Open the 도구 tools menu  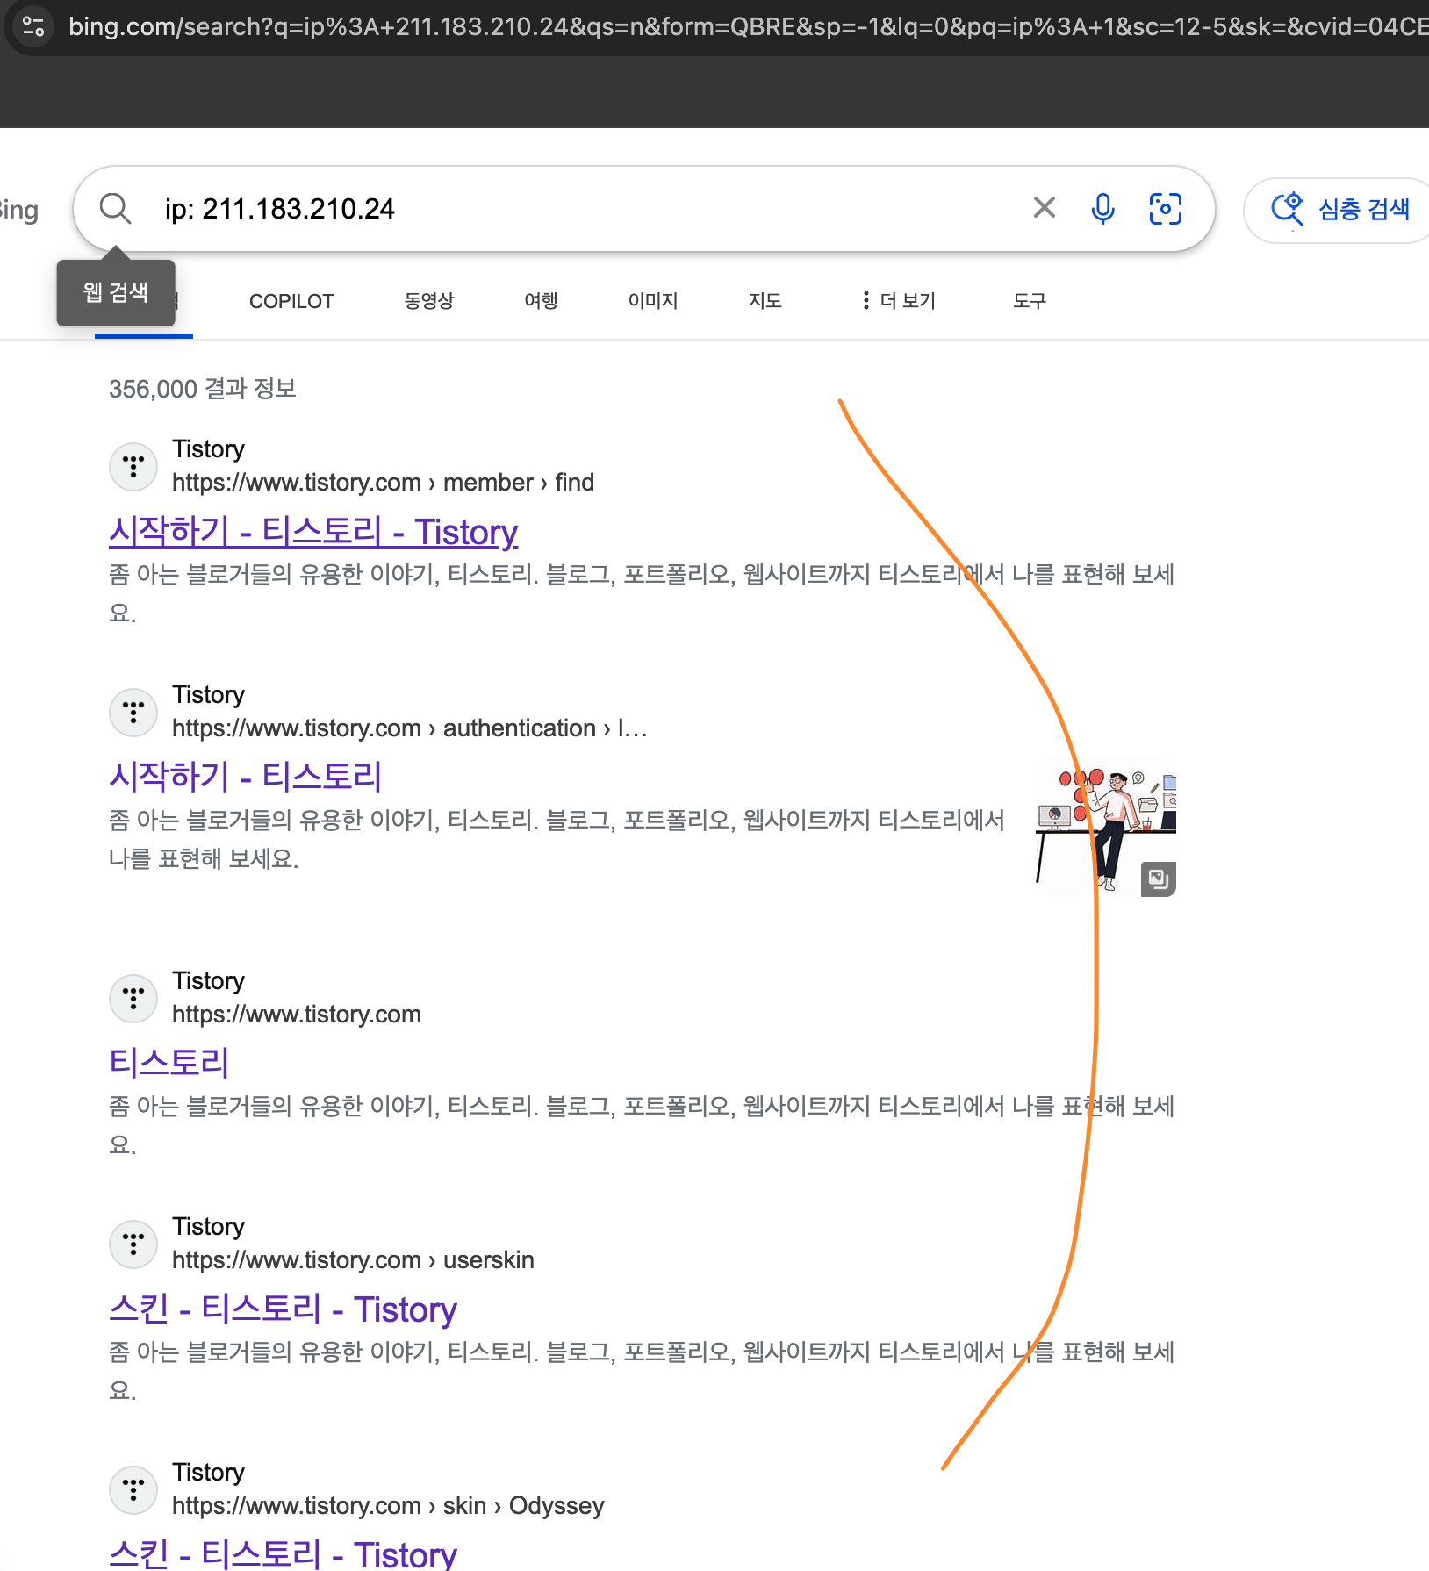click(1029, 301)
